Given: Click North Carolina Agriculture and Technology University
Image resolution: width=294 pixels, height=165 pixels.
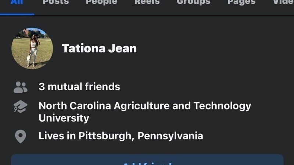Looking at the screenshot, I should click(x=145, y=106).
